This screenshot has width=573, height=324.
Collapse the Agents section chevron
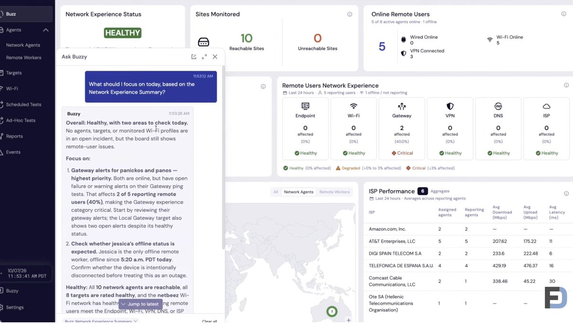tap(46, 30)
